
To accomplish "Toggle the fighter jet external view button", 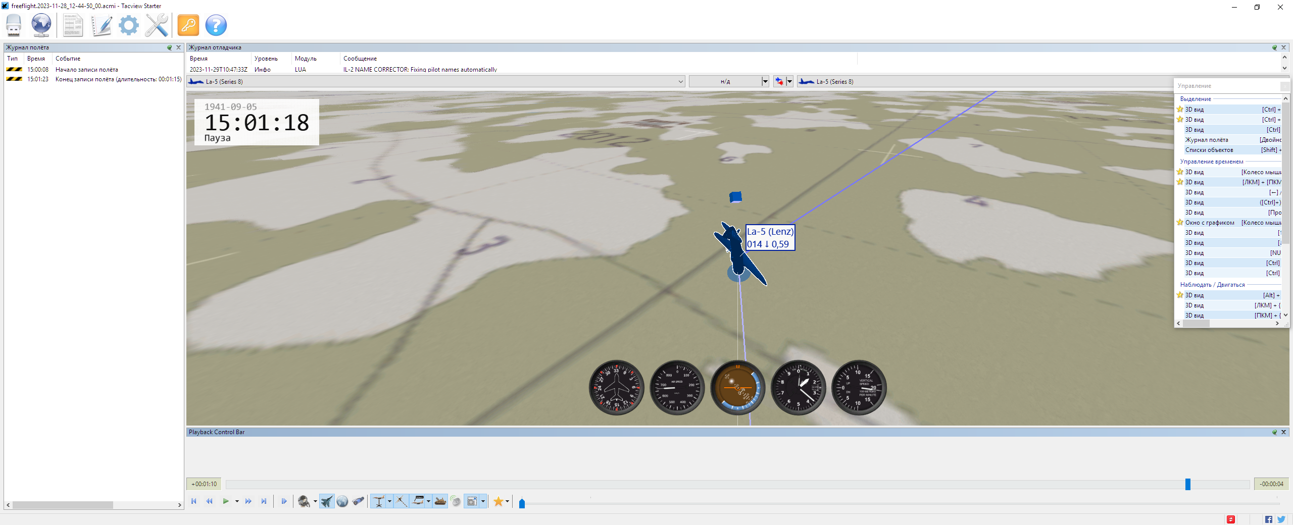I will tap(327, 501).
